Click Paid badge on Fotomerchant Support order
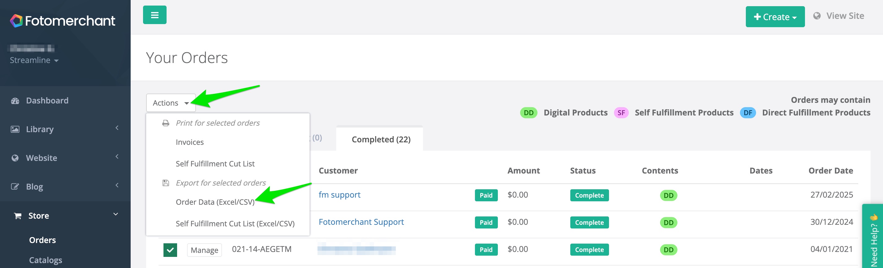The height and width of the screenshot is (268, 883). click(486, 223)
